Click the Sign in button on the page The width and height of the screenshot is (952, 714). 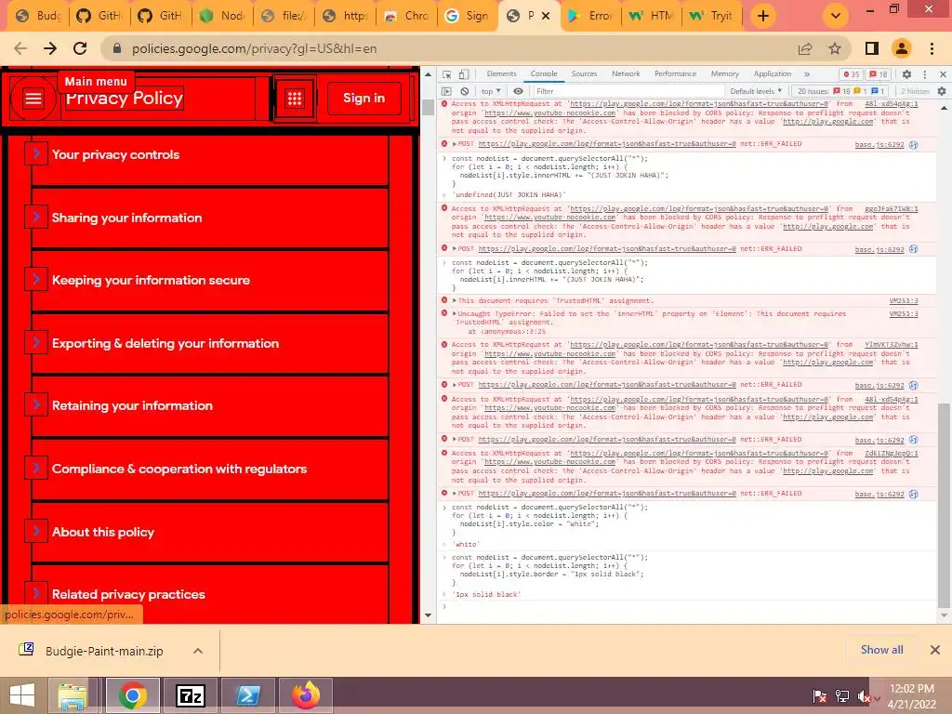point(364,98)
